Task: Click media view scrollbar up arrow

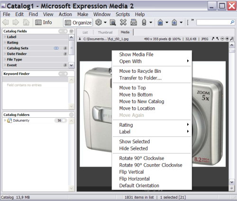Action: (232, 45)
